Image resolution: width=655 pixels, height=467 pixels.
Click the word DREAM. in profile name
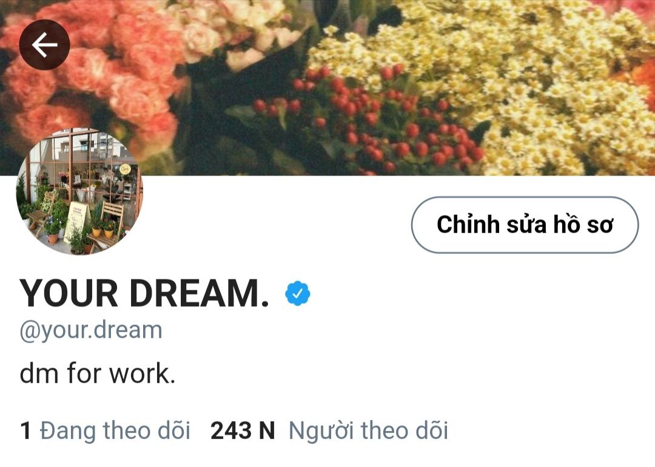(x=199, y=293)
